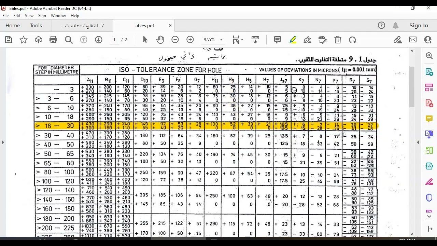Expand the left navigation pane arrow
437x246 pixels.
[3, 142]
